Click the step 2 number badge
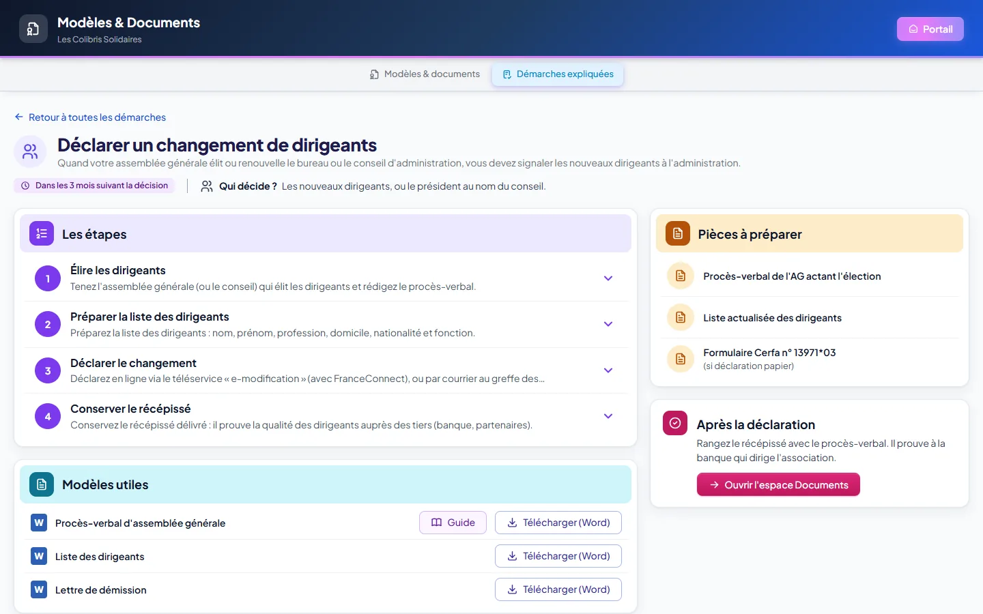Screen dimensions: 983x614 (x=48, y=324)
